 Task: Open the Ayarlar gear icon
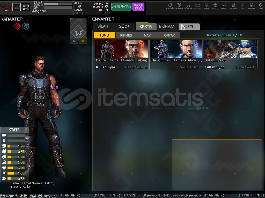252,6
